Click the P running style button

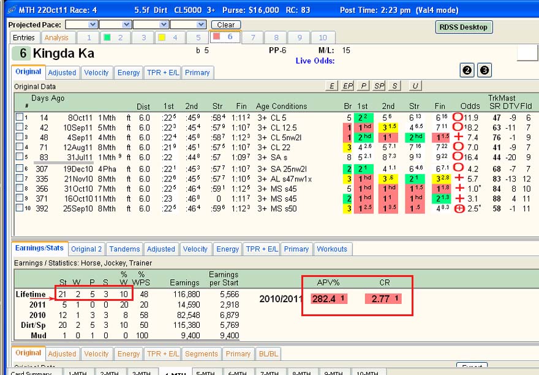click(363, 86)
